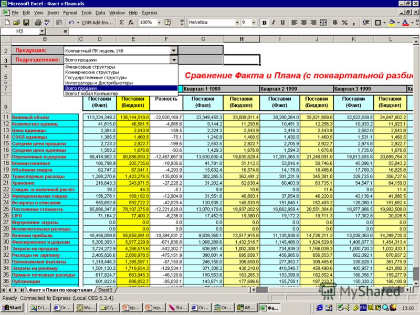This screenshot has height=315, width=420.
Task: Click the Windows Start button
Action: (12, 308)
